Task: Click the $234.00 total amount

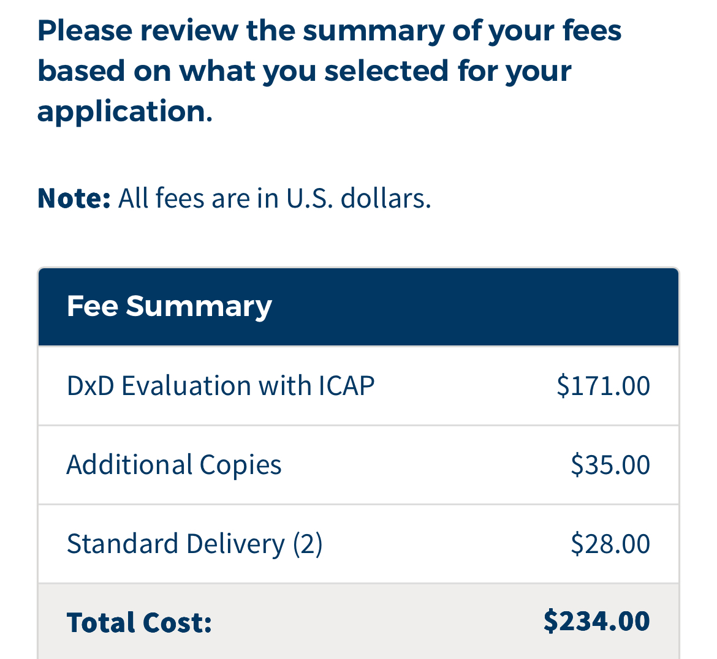Action: point(597,622)
